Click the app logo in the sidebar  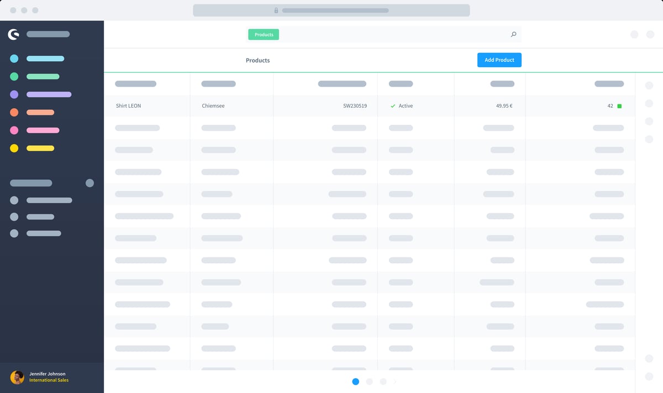coord(13,34)
